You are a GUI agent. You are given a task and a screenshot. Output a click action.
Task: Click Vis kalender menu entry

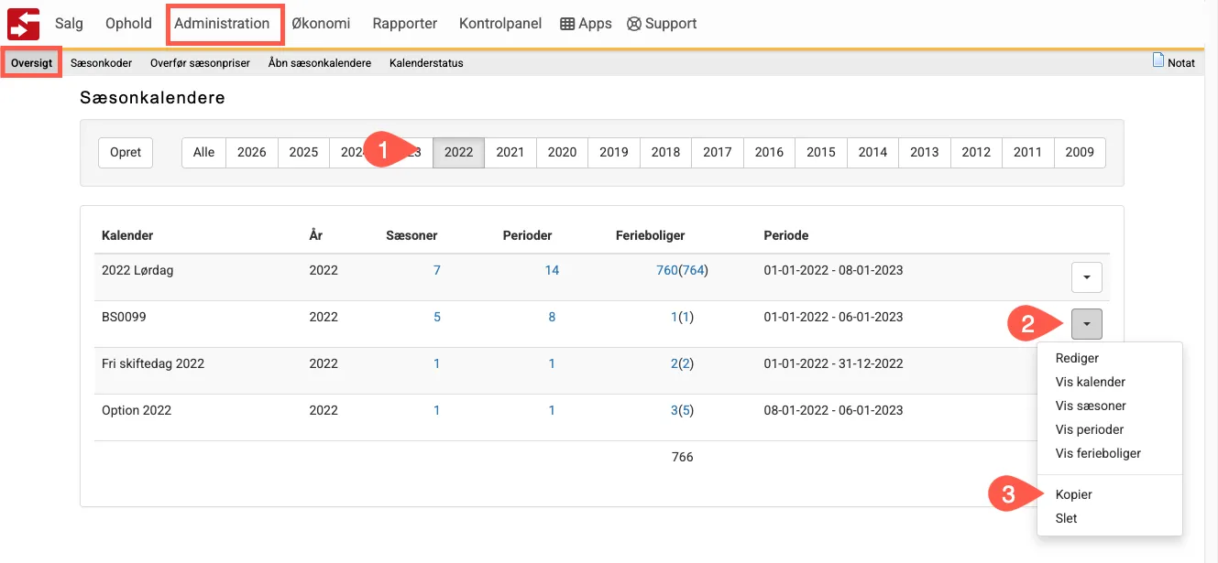pyautogui.click(x=1090, y=382)
